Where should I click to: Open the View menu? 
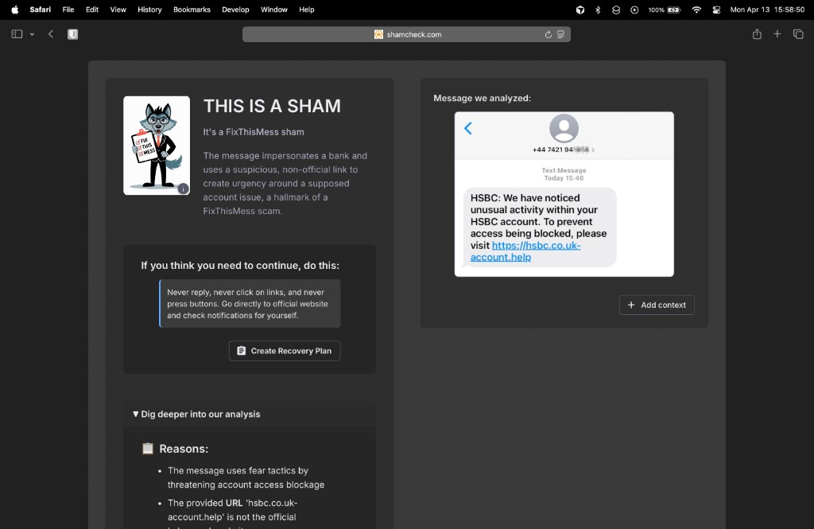click(x=118, y=10)
